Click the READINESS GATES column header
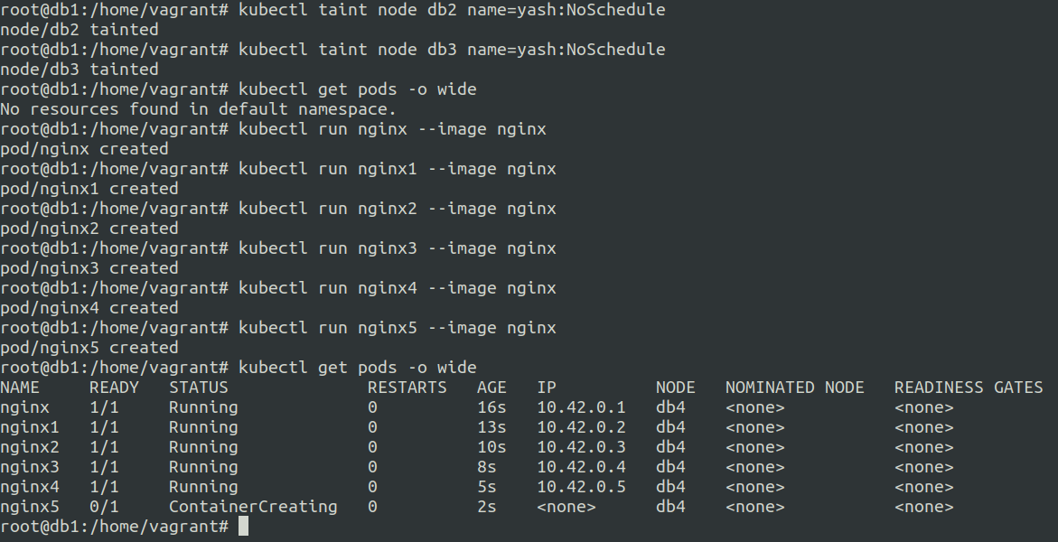The image size is (1058, 542). pyautogui.click(x=969, y=388)
